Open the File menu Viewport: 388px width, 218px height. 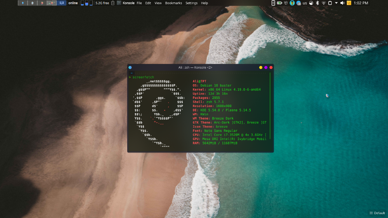click(139, 3)
